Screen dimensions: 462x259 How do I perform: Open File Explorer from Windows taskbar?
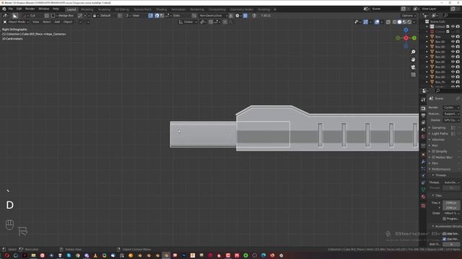[33, 255]
